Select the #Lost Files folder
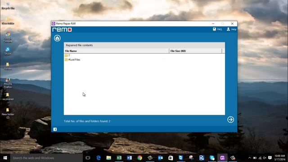 (72, 60)
